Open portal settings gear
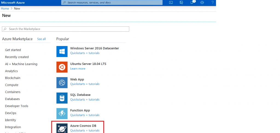This screenshot has width=280, height=133. tap(202, 2)
